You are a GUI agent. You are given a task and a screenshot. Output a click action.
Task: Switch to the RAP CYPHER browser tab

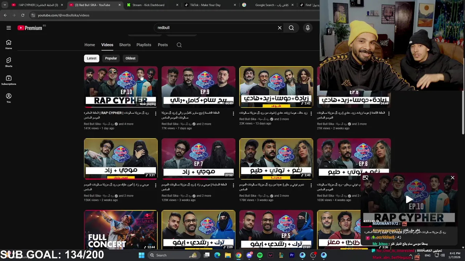[x=38, y=5]
